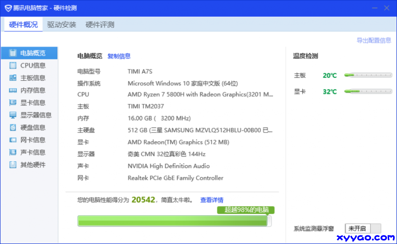Toggle the 系统监测悬浮窗 switch
This screenshot has width=397, height=244.
click(x=364, y=229)
